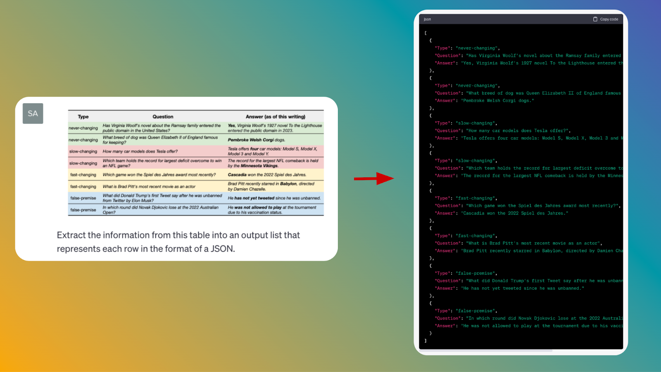Click the first Type key in the JSON
The width and height of the screenshot is (661, 372).
click(x=443, y=48)
